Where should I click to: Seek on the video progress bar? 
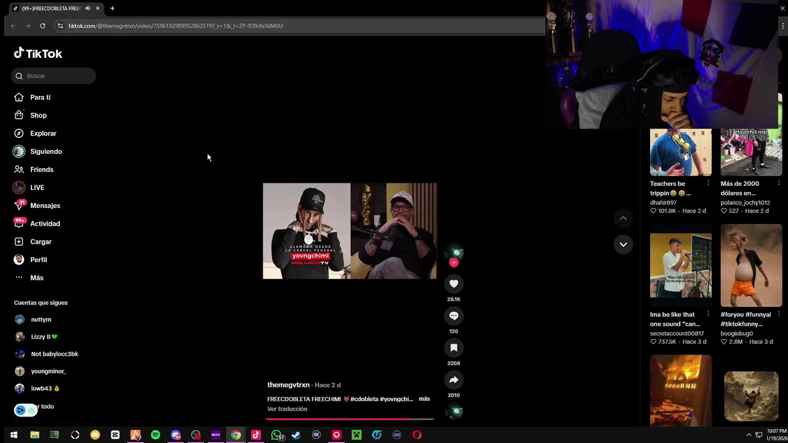tap(350, 419)
